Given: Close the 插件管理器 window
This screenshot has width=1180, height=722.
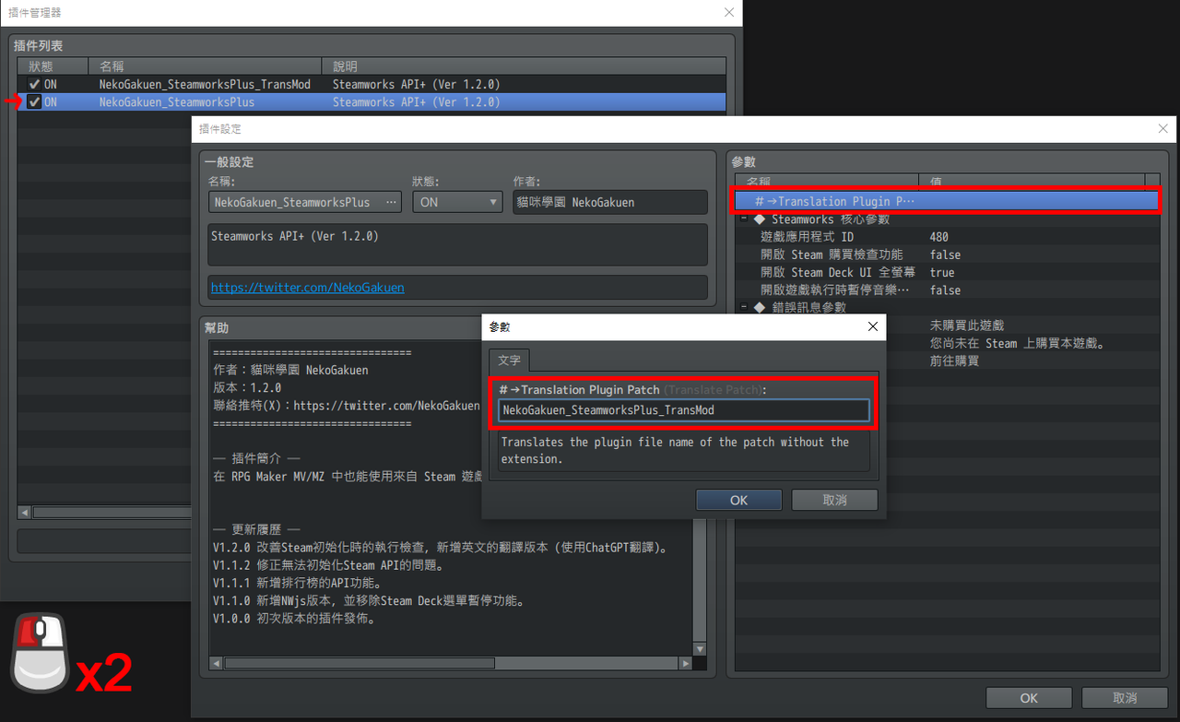Looking at the screenshot, I should (729, 13).
